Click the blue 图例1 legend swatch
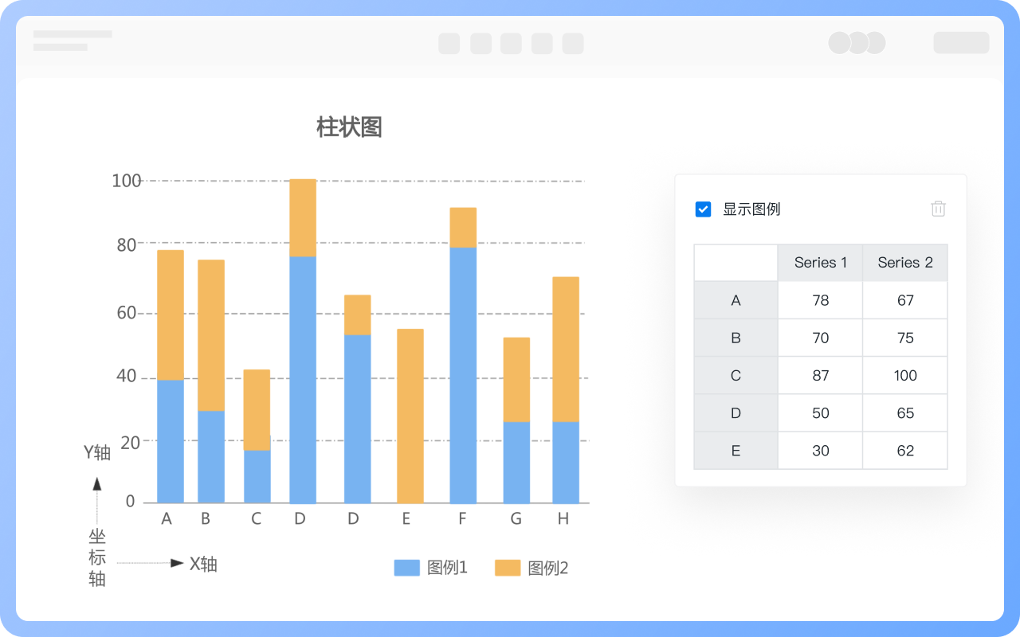1020x637 pixels. tap(406, 568)
